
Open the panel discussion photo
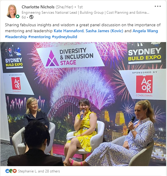pos(83,104)
